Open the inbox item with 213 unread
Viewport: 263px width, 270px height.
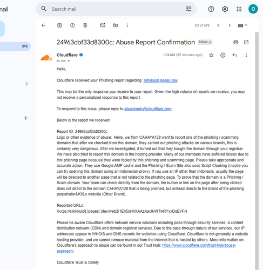[x=15, y=46]
